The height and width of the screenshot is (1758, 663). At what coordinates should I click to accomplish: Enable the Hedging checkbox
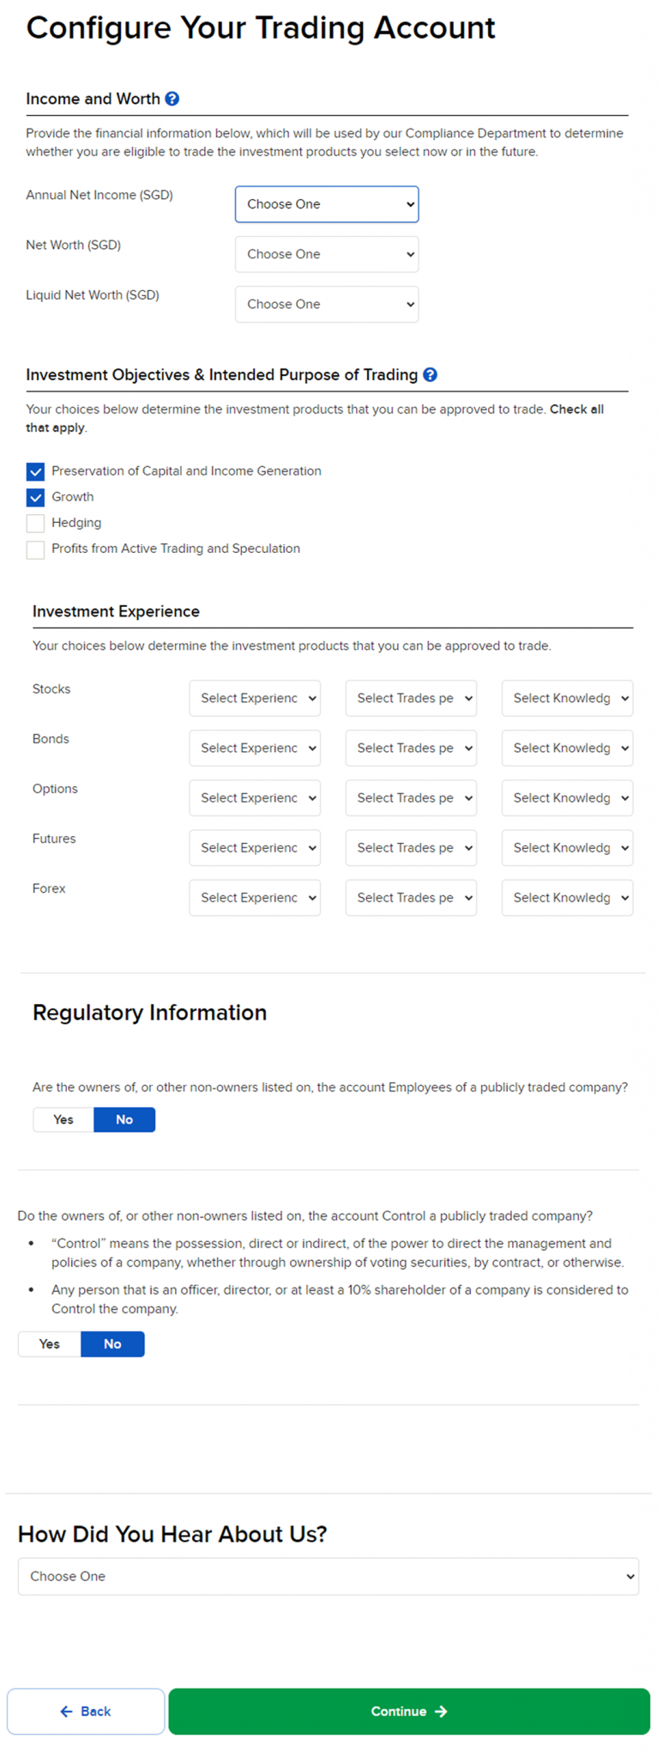tap(35, 523)
